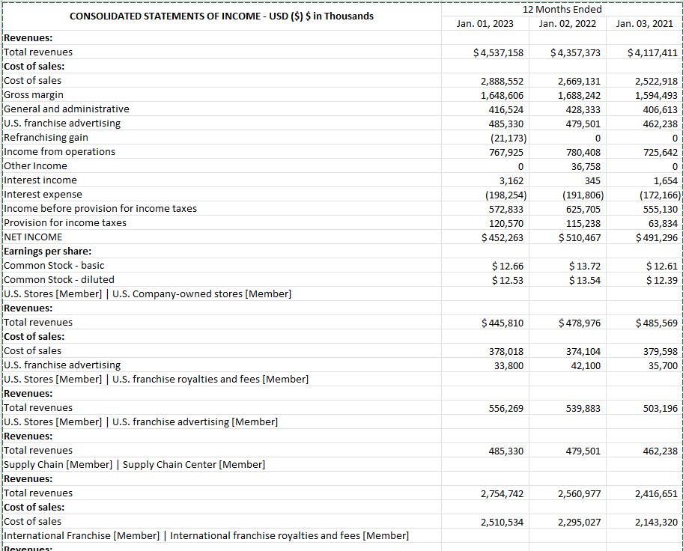Click the NET INCOME row label

click(x=30, y=237)
